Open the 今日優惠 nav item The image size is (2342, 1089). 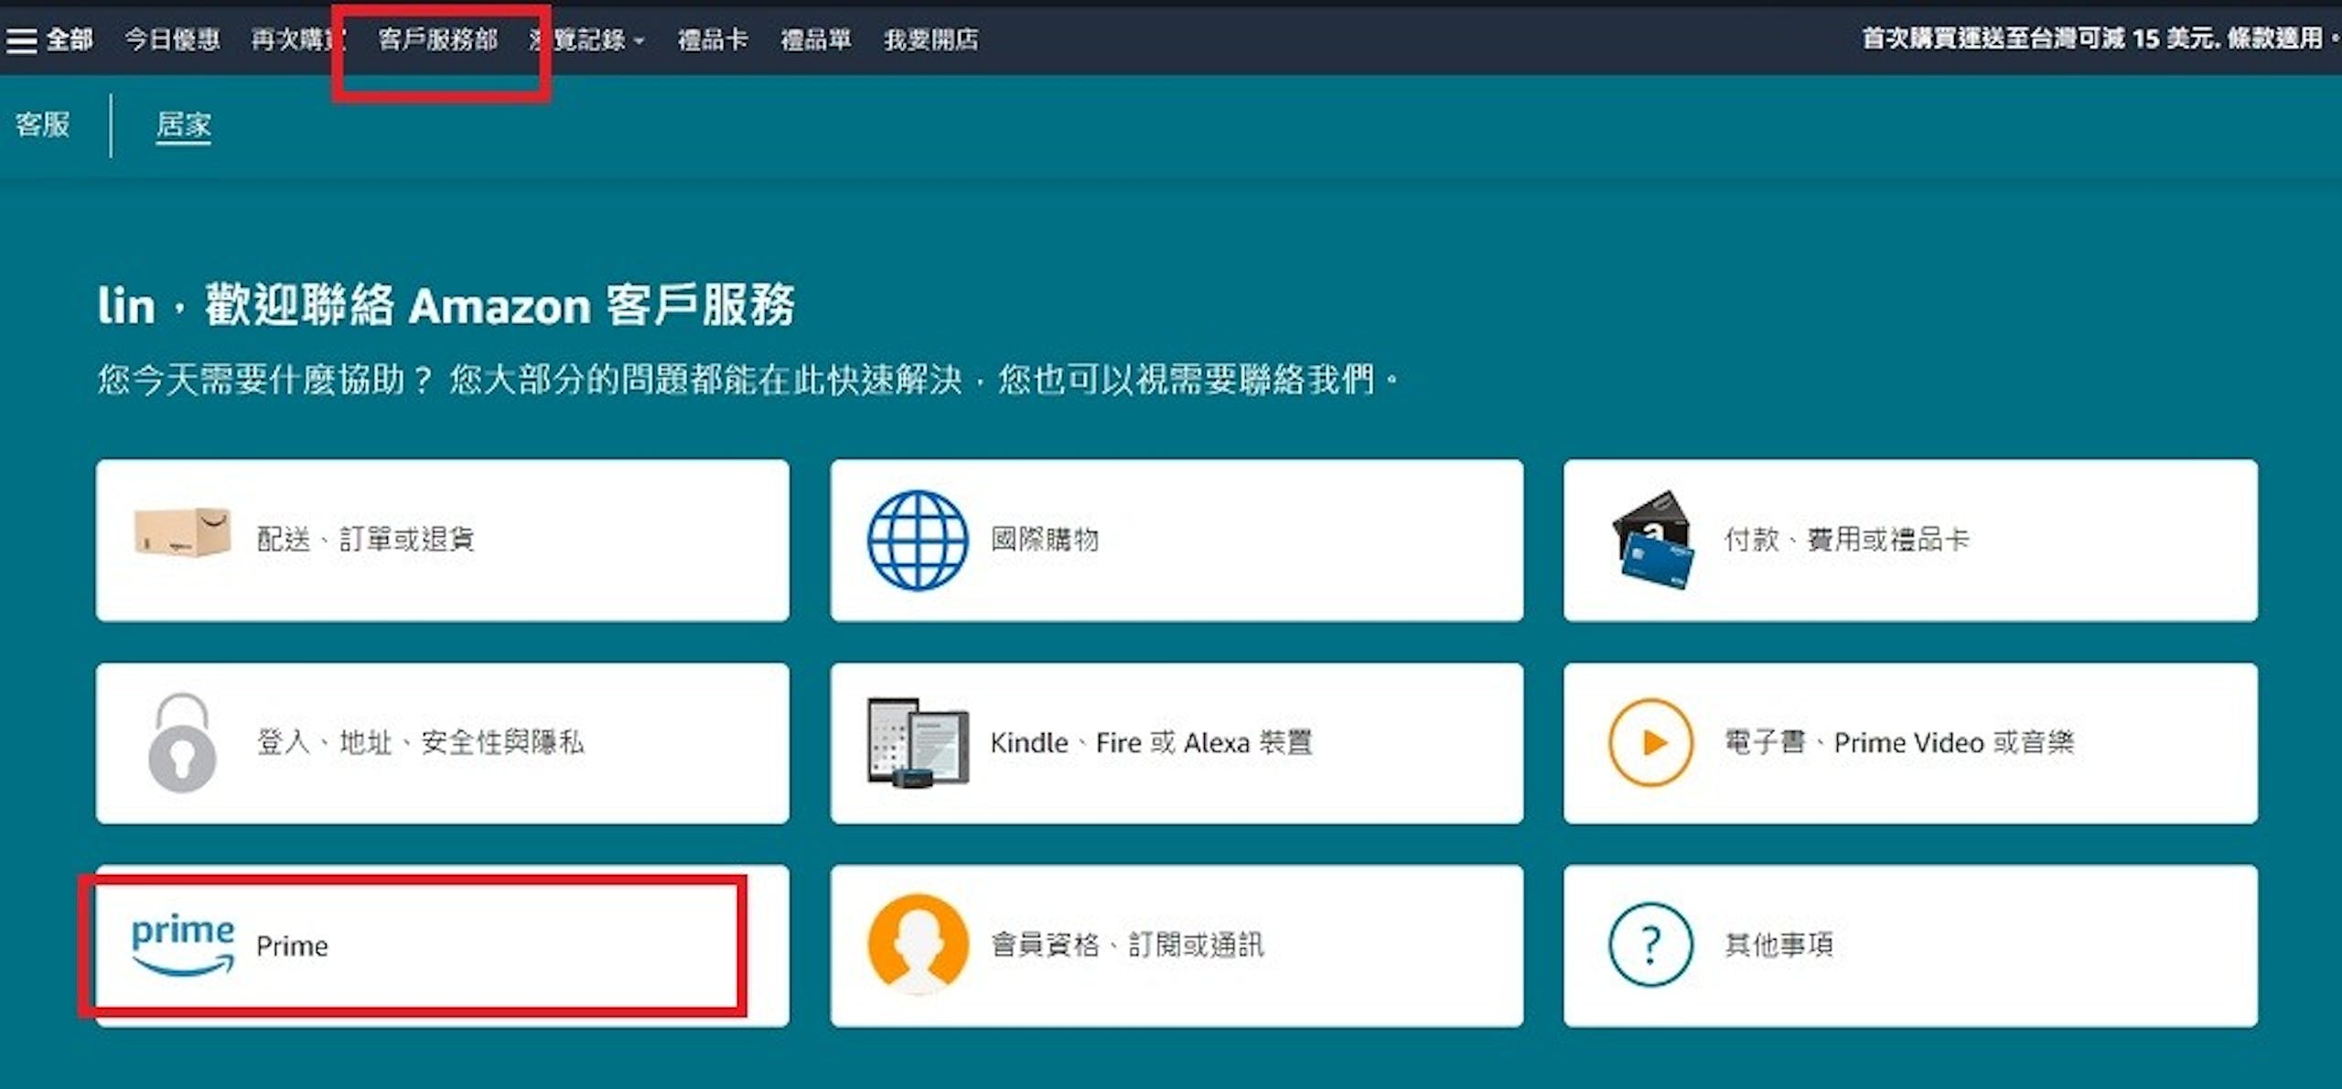click(172, 39)
